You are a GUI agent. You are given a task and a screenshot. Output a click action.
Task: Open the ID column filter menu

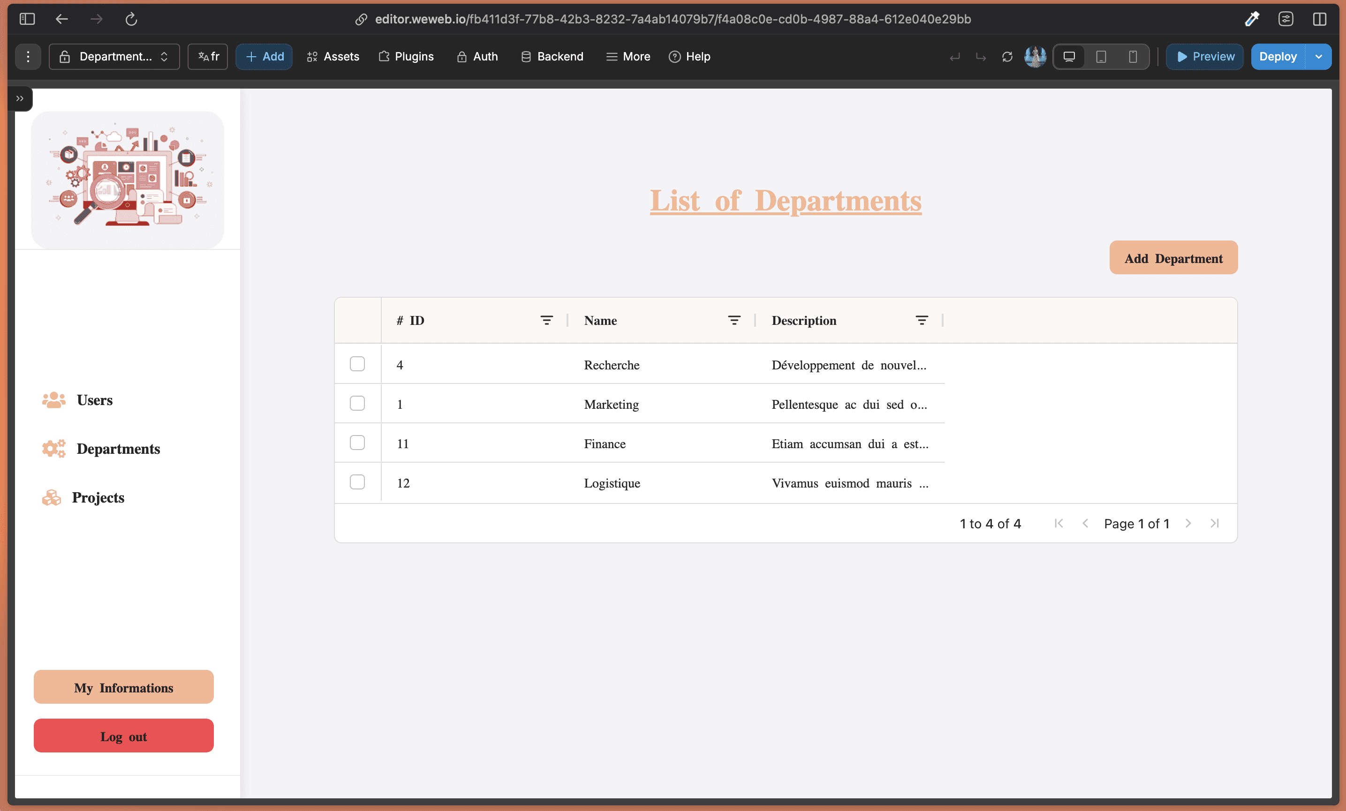(x=547, y=321)
